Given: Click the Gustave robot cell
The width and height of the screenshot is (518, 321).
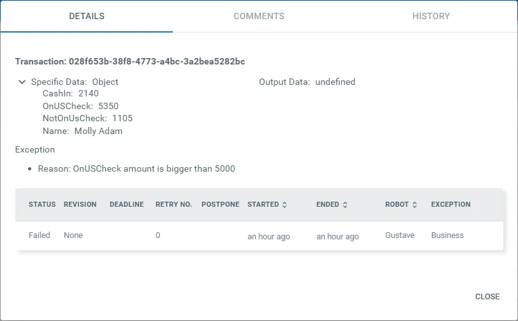Looking at the screenshot, I should pyautogui.click(x=400, y=235).
